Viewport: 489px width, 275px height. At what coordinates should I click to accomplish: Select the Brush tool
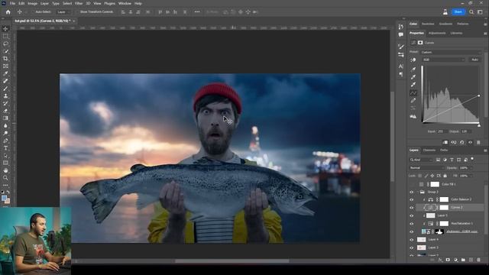pos(5,89)
